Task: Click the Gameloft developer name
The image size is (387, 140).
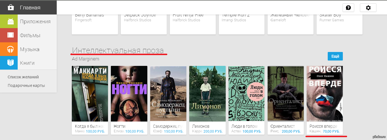Action: 278,20
